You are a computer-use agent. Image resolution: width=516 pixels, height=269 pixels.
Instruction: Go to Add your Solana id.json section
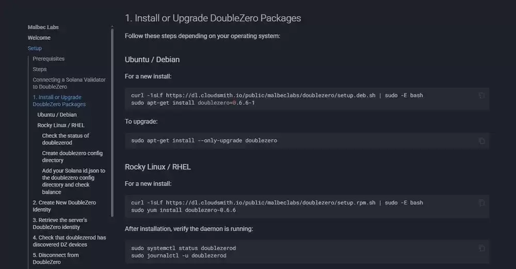coord(73,181)
